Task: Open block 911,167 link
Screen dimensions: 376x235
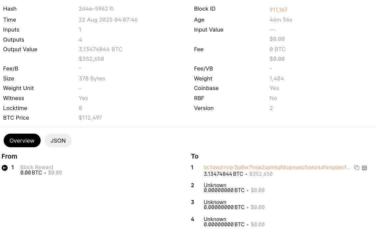Action: tap(278, 10)
